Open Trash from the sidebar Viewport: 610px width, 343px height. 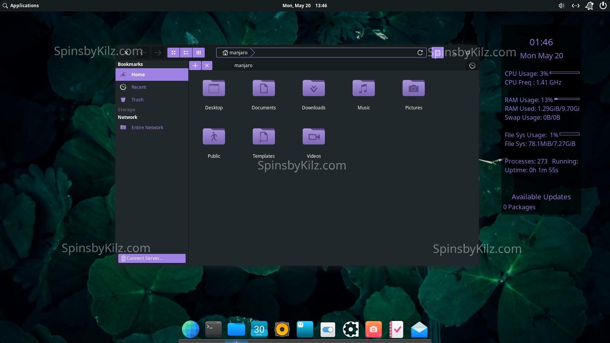click(137, 99)
